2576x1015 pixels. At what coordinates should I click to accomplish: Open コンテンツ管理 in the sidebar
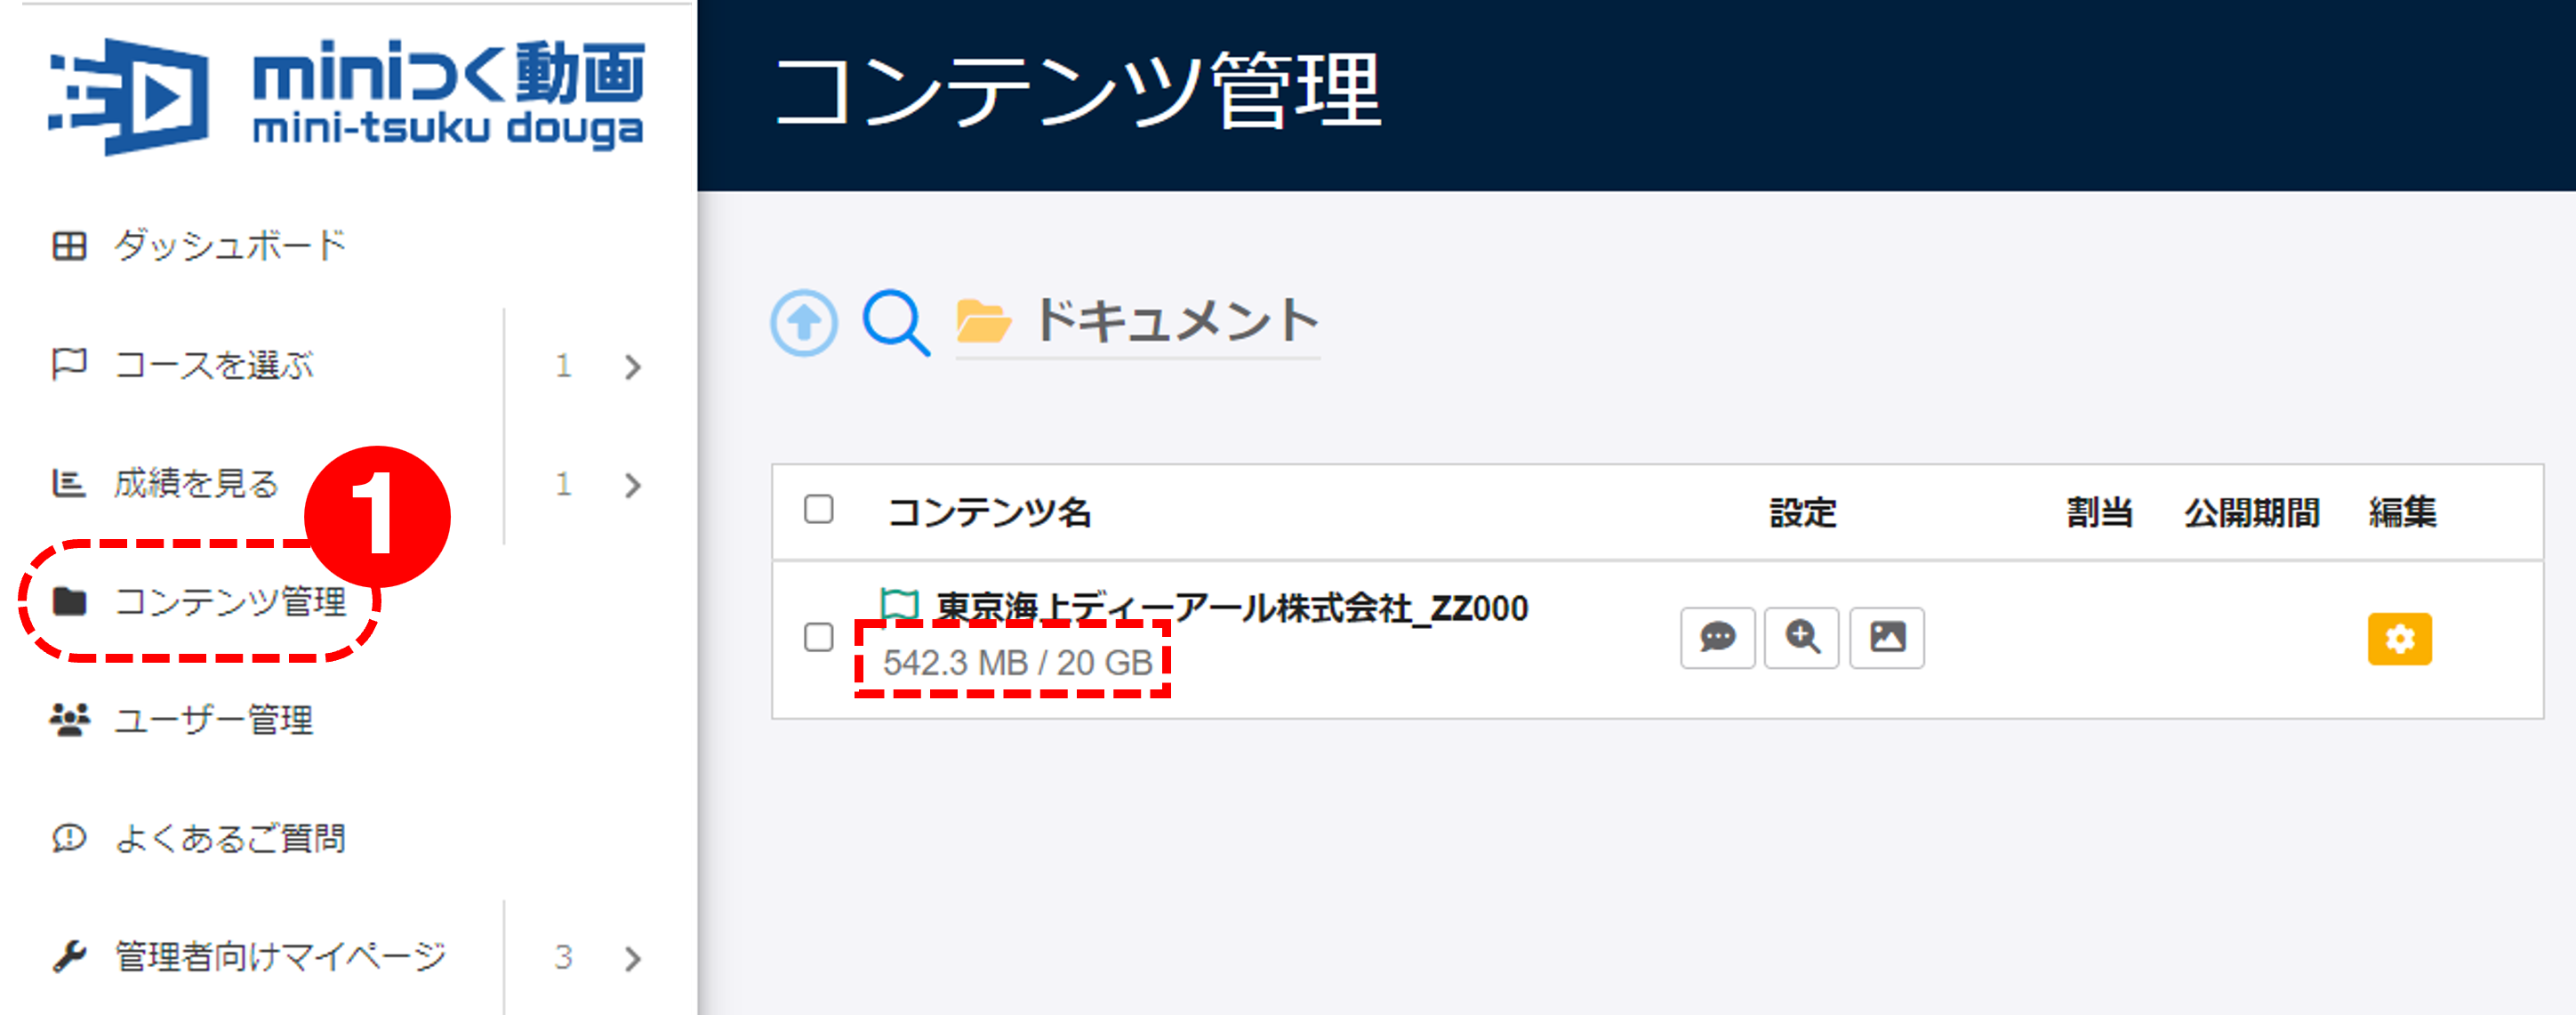(x=232, y=601)
